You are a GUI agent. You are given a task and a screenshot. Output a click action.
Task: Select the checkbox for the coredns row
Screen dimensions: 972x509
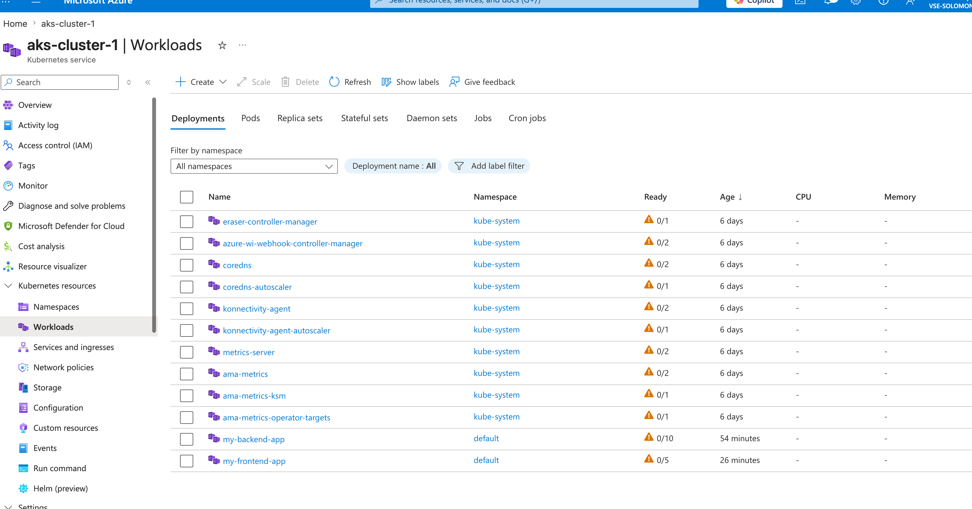click(186, 265)
